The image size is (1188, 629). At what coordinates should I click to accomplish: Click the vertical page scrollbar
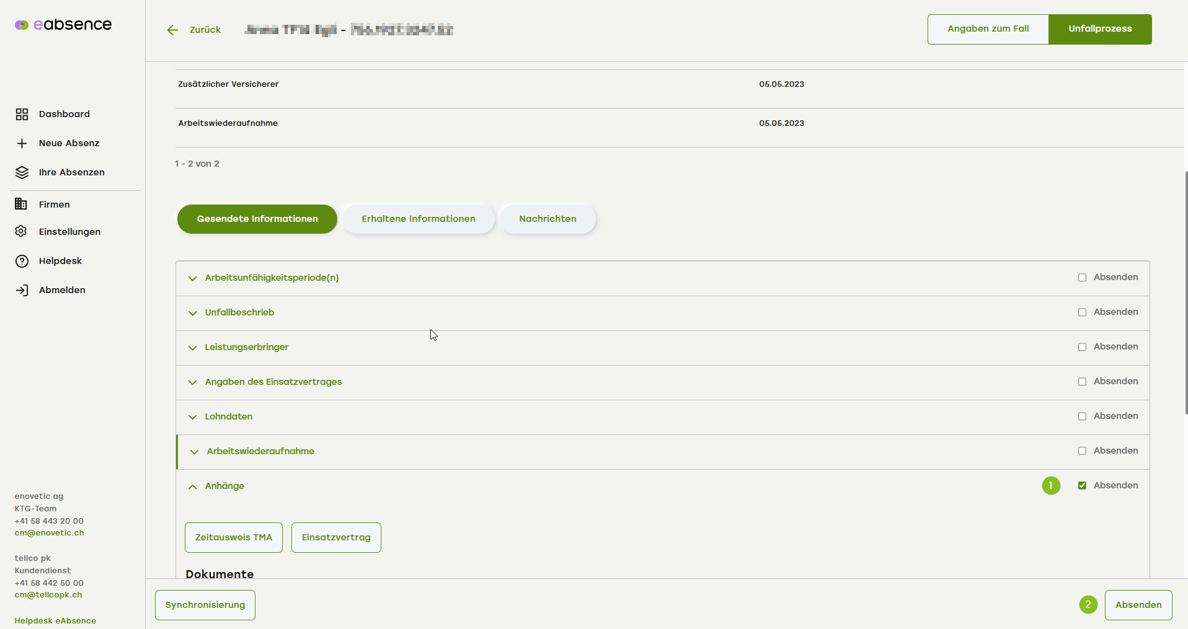coord(1186,291)
